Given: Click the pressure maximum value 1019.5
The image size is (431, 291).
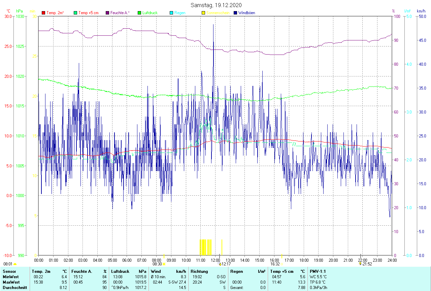Looking at the screenshot, I should click(x=140, y=282).
